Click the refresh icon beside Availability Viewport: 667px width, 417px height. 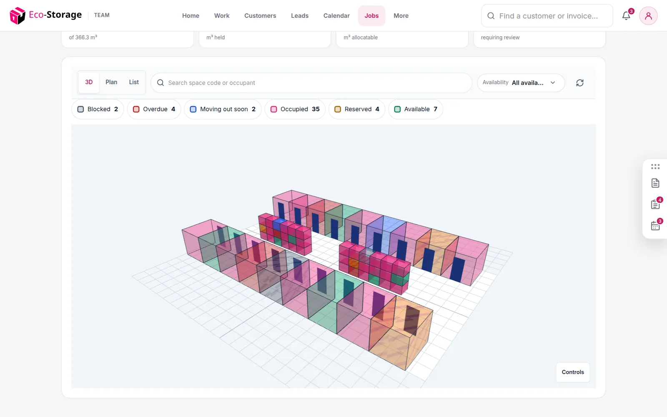(x=580, y=83)
